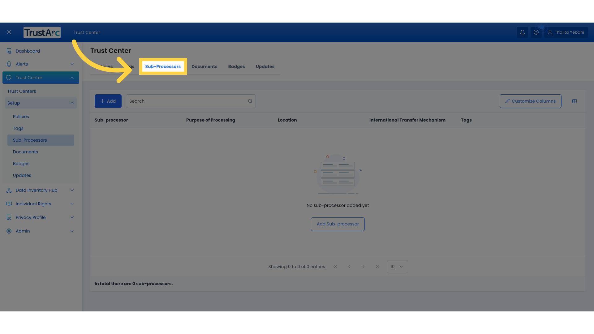Expand the Individual Rights chevron
594x334 pixels.
click(72, 204)
